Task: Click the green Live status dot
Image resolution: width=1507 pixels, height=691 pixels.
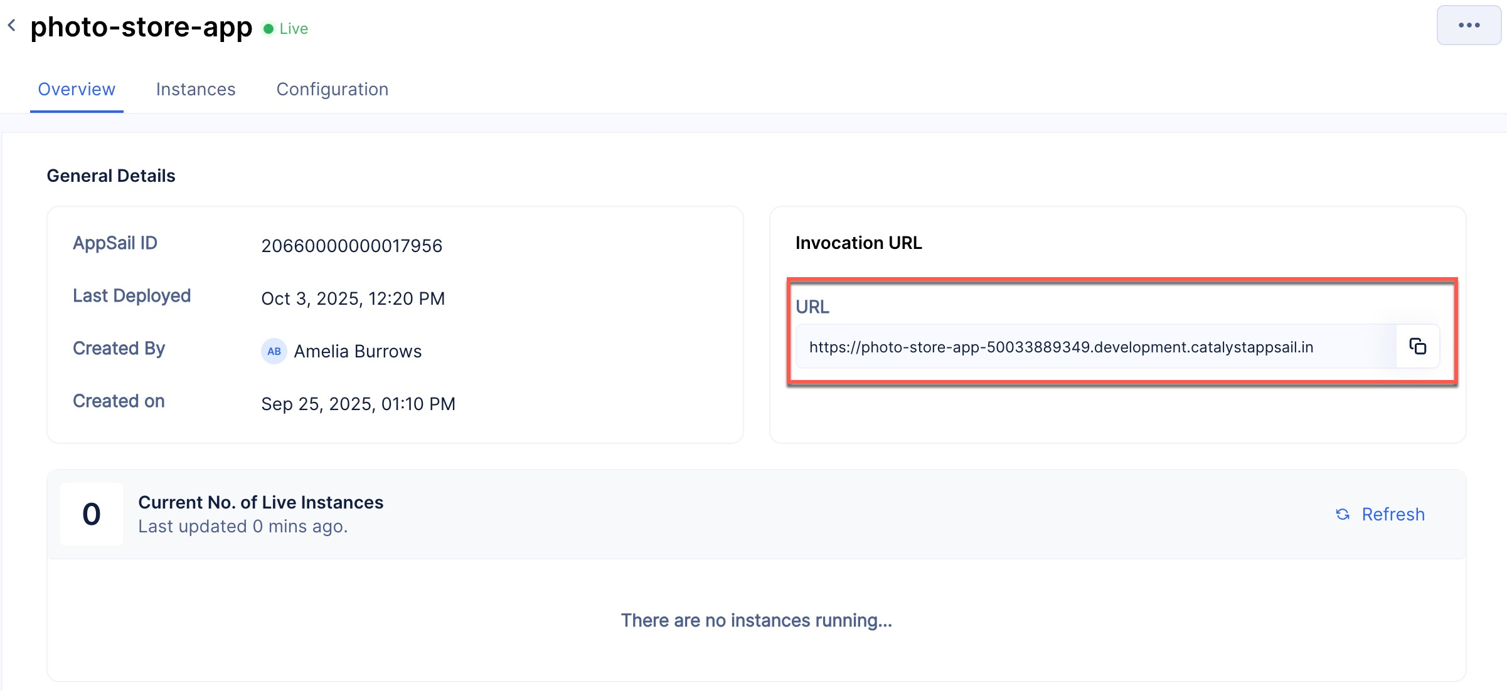Action: point(269,29)
